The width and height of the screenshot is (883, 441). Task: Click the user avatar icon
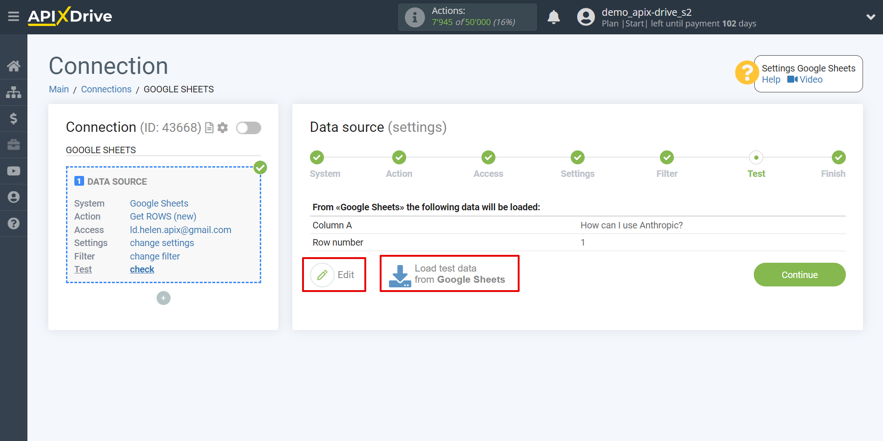pyautogui.click(x=586, y=17)
